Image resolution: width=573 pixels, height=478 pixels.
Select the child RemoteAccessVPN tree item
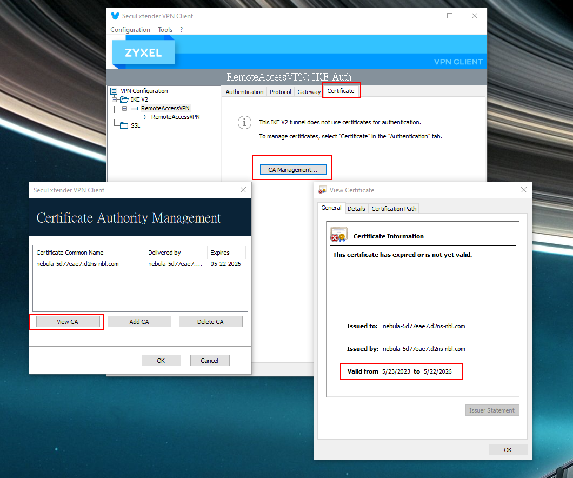175,117
